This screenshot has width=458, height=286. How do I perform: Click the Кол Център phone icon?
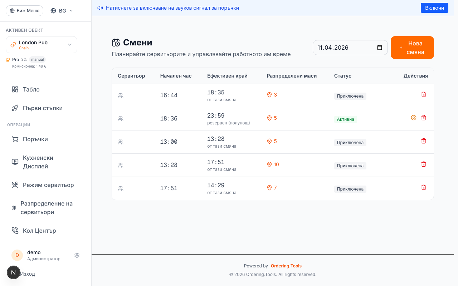point(15,230)
